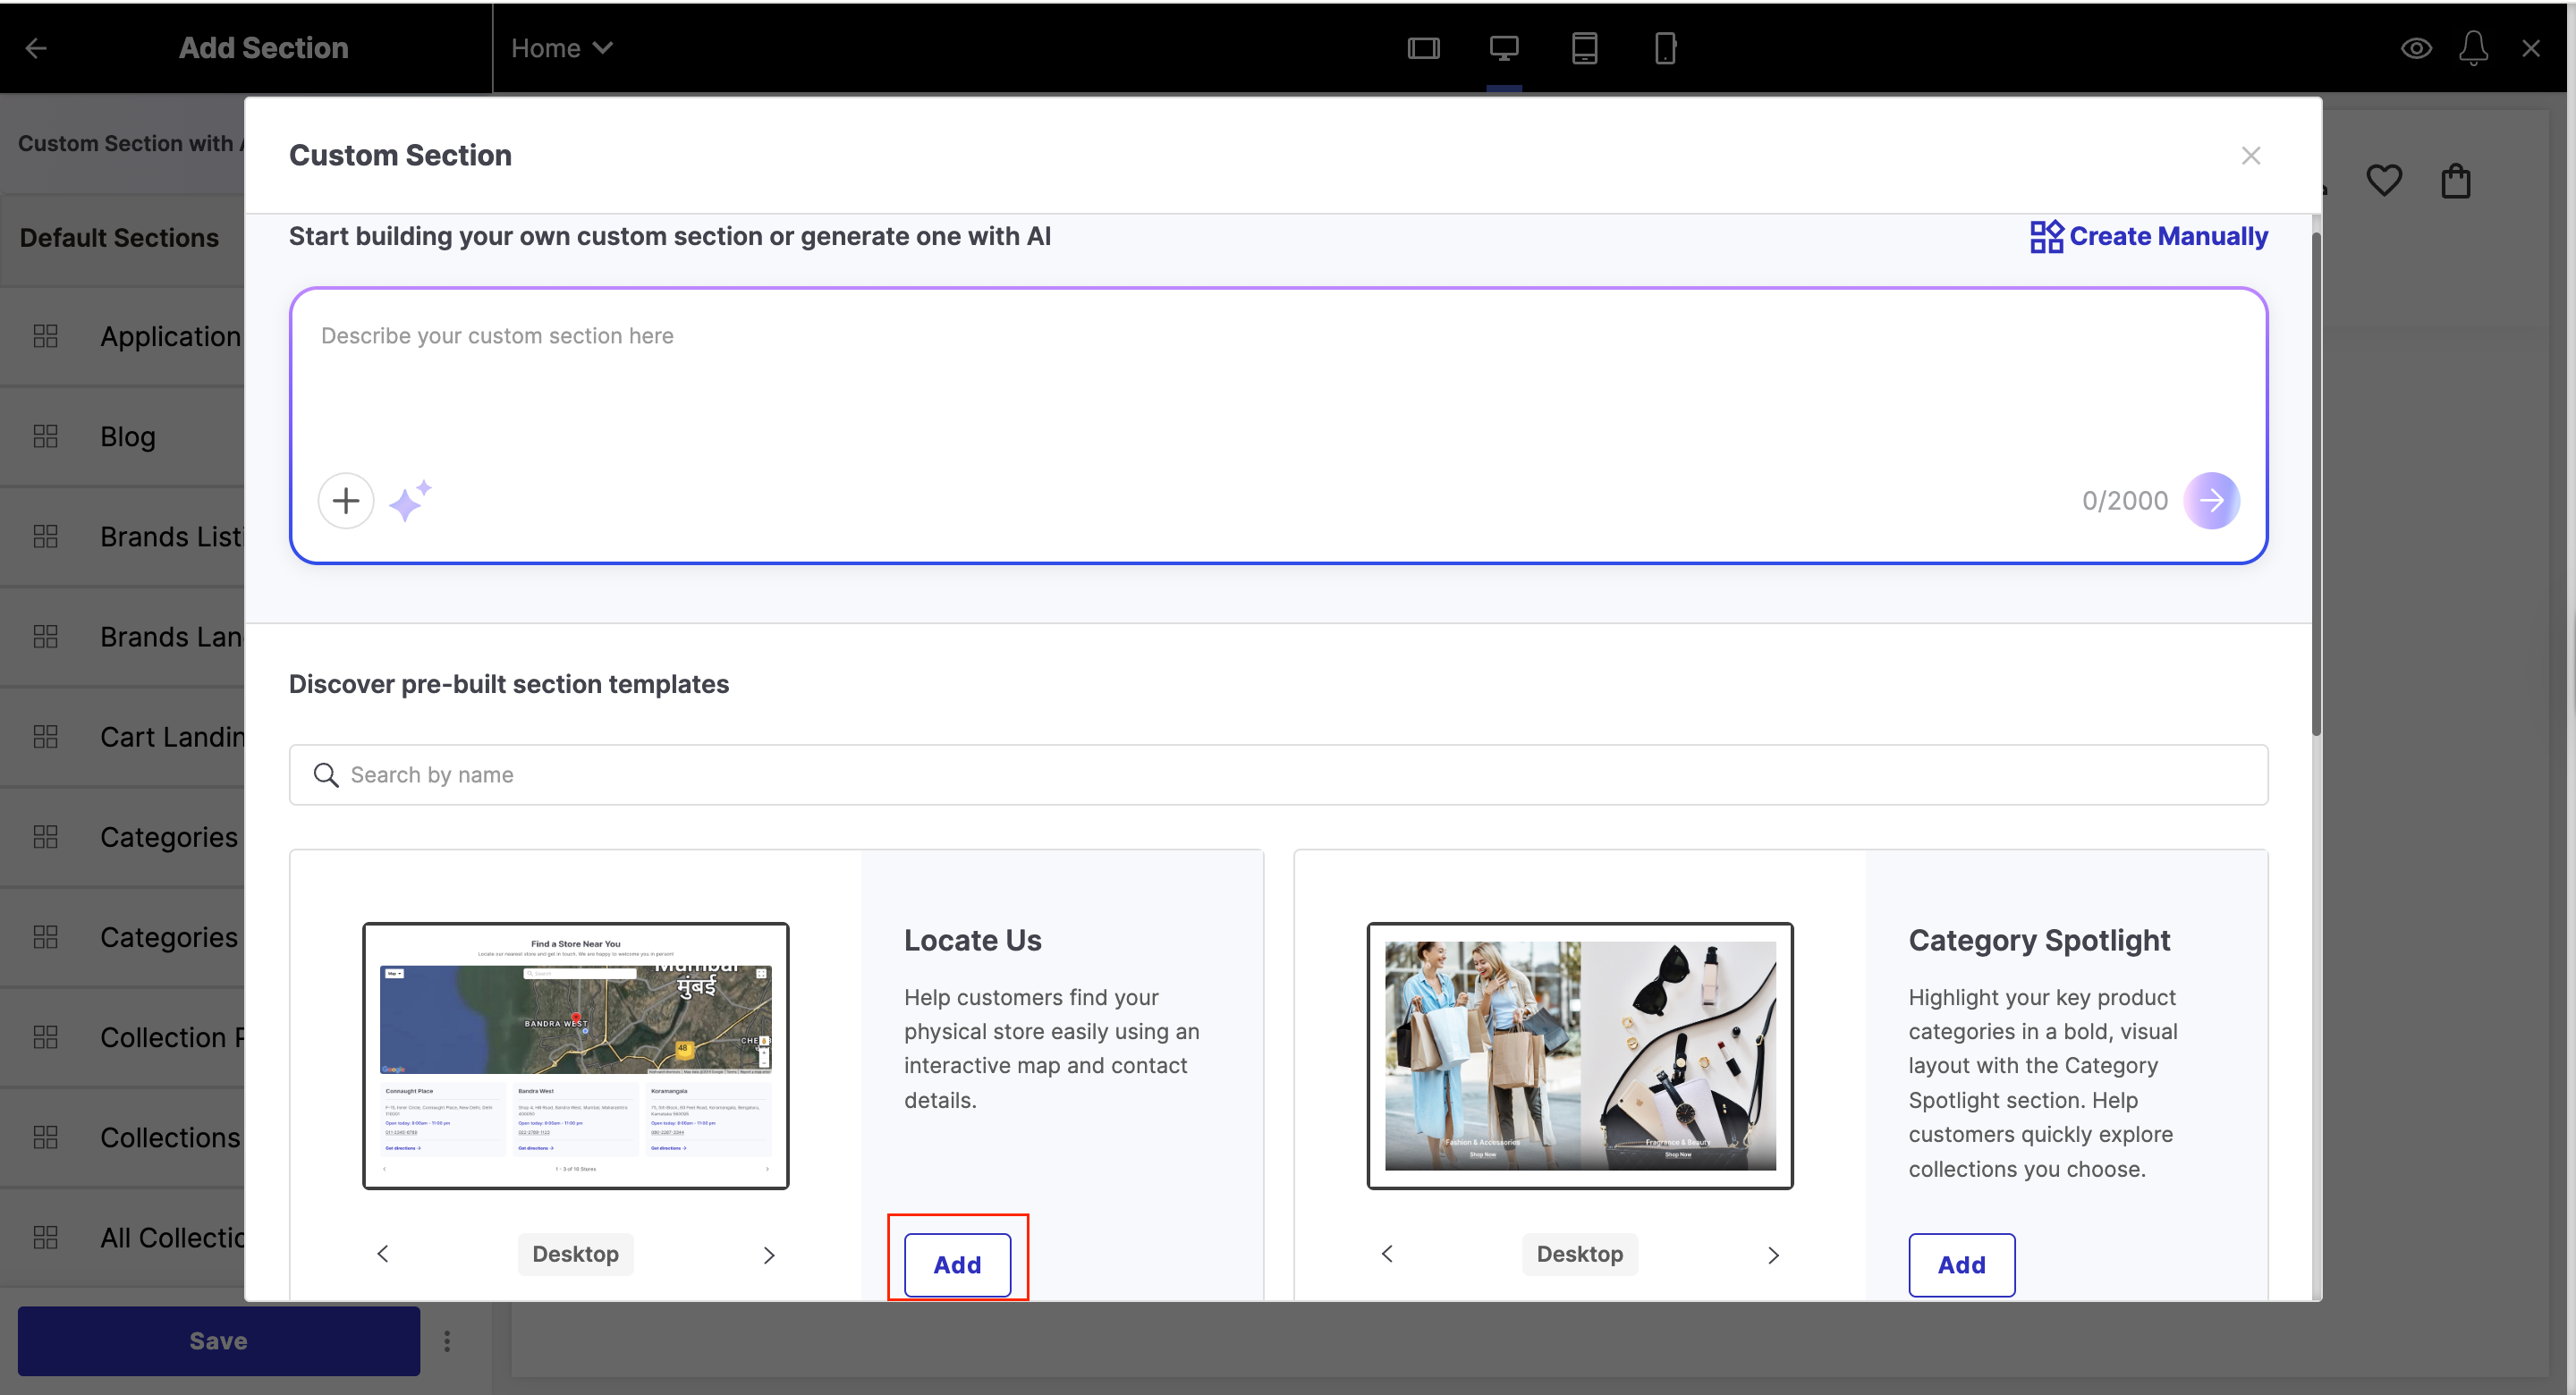
Task: Open the Home page dropdown
Action: pyautogui.click(x=561, y=48)
